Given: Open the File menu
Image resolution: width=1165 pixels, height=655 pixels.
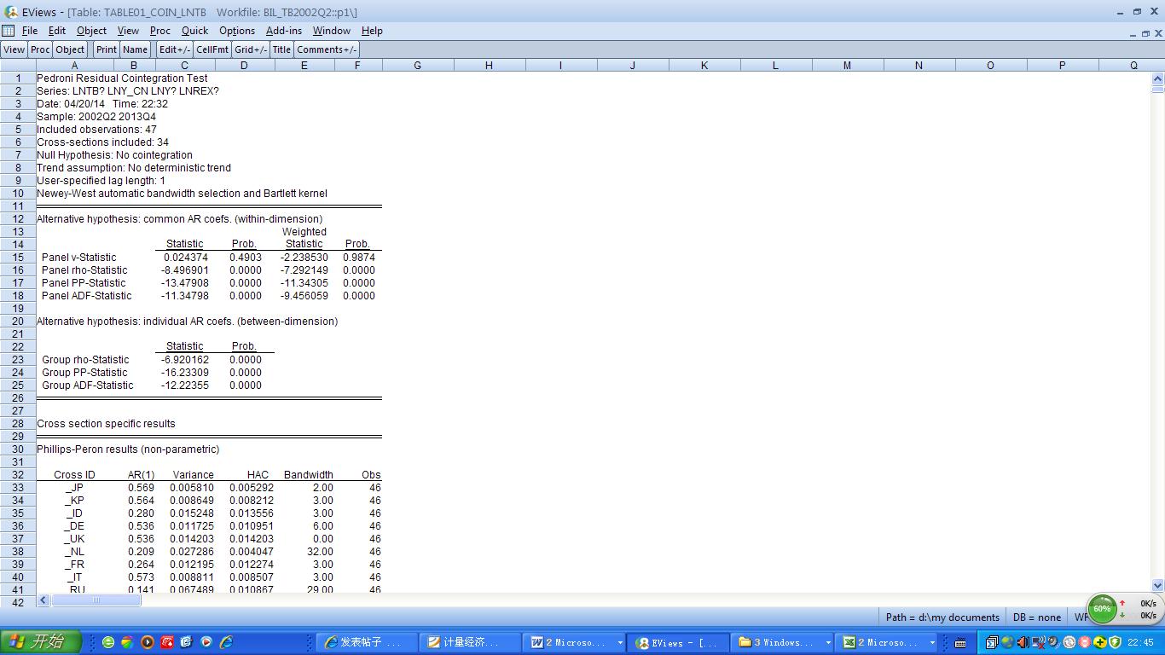Looking at the screenshot, I should [30, 31].
